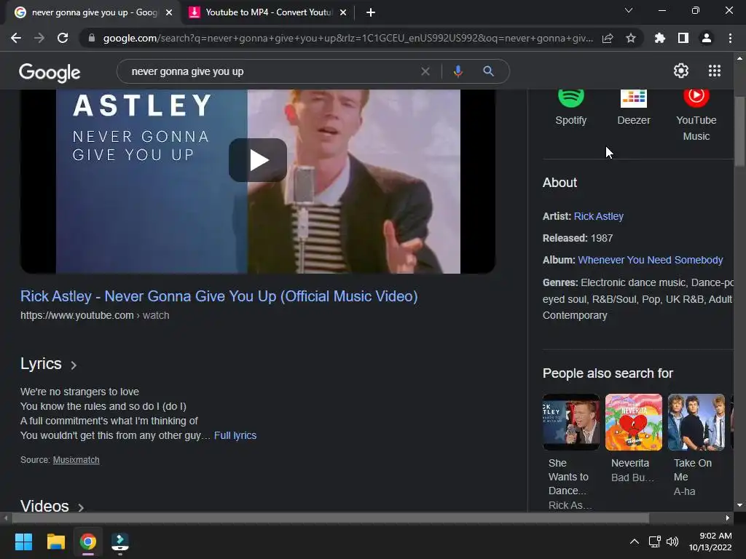Start voice search with microphone icon

coord(458,71)
